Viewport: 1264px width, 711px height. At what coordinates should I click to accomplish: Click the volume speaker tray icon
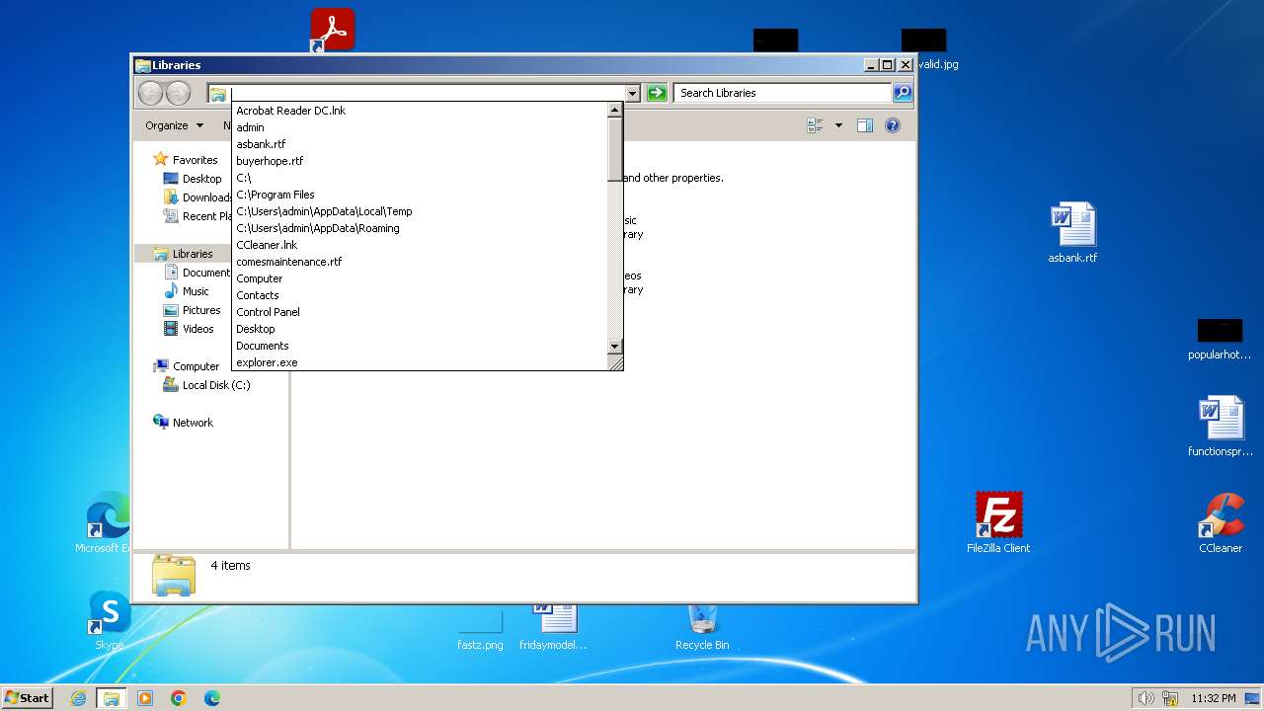[1145, 698]
